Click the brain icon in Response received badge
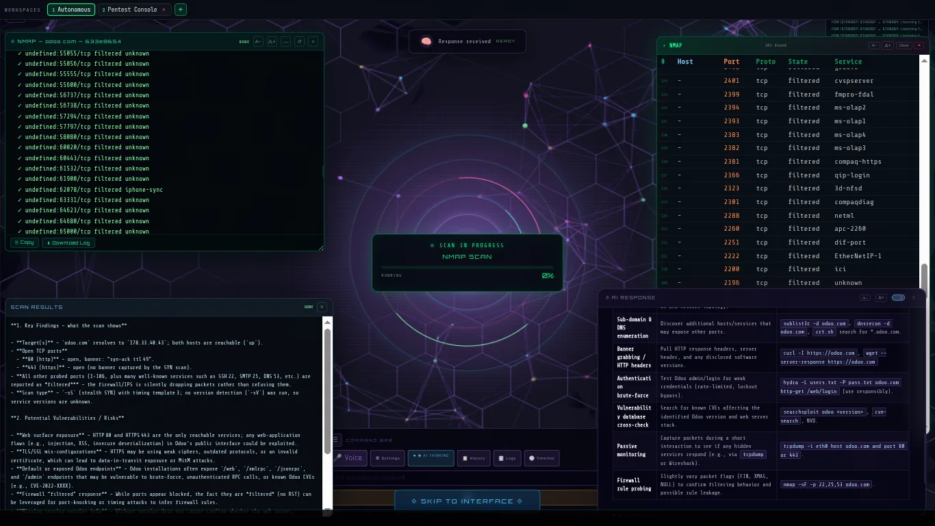Image resolution: width=935 pixels, height=526 pixels. [426, 42]
